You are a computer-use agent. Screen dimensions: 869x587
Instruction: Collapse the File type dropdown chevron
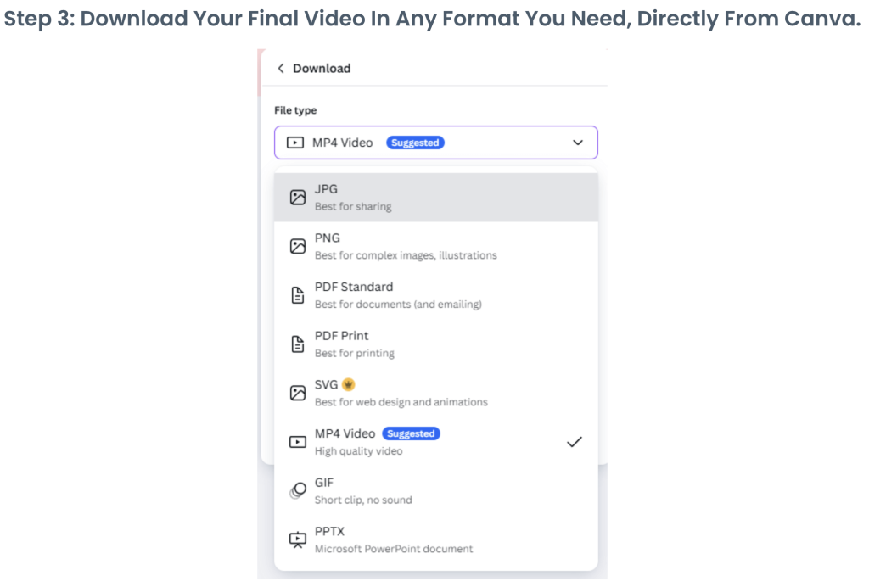click(x=578, y=143)
